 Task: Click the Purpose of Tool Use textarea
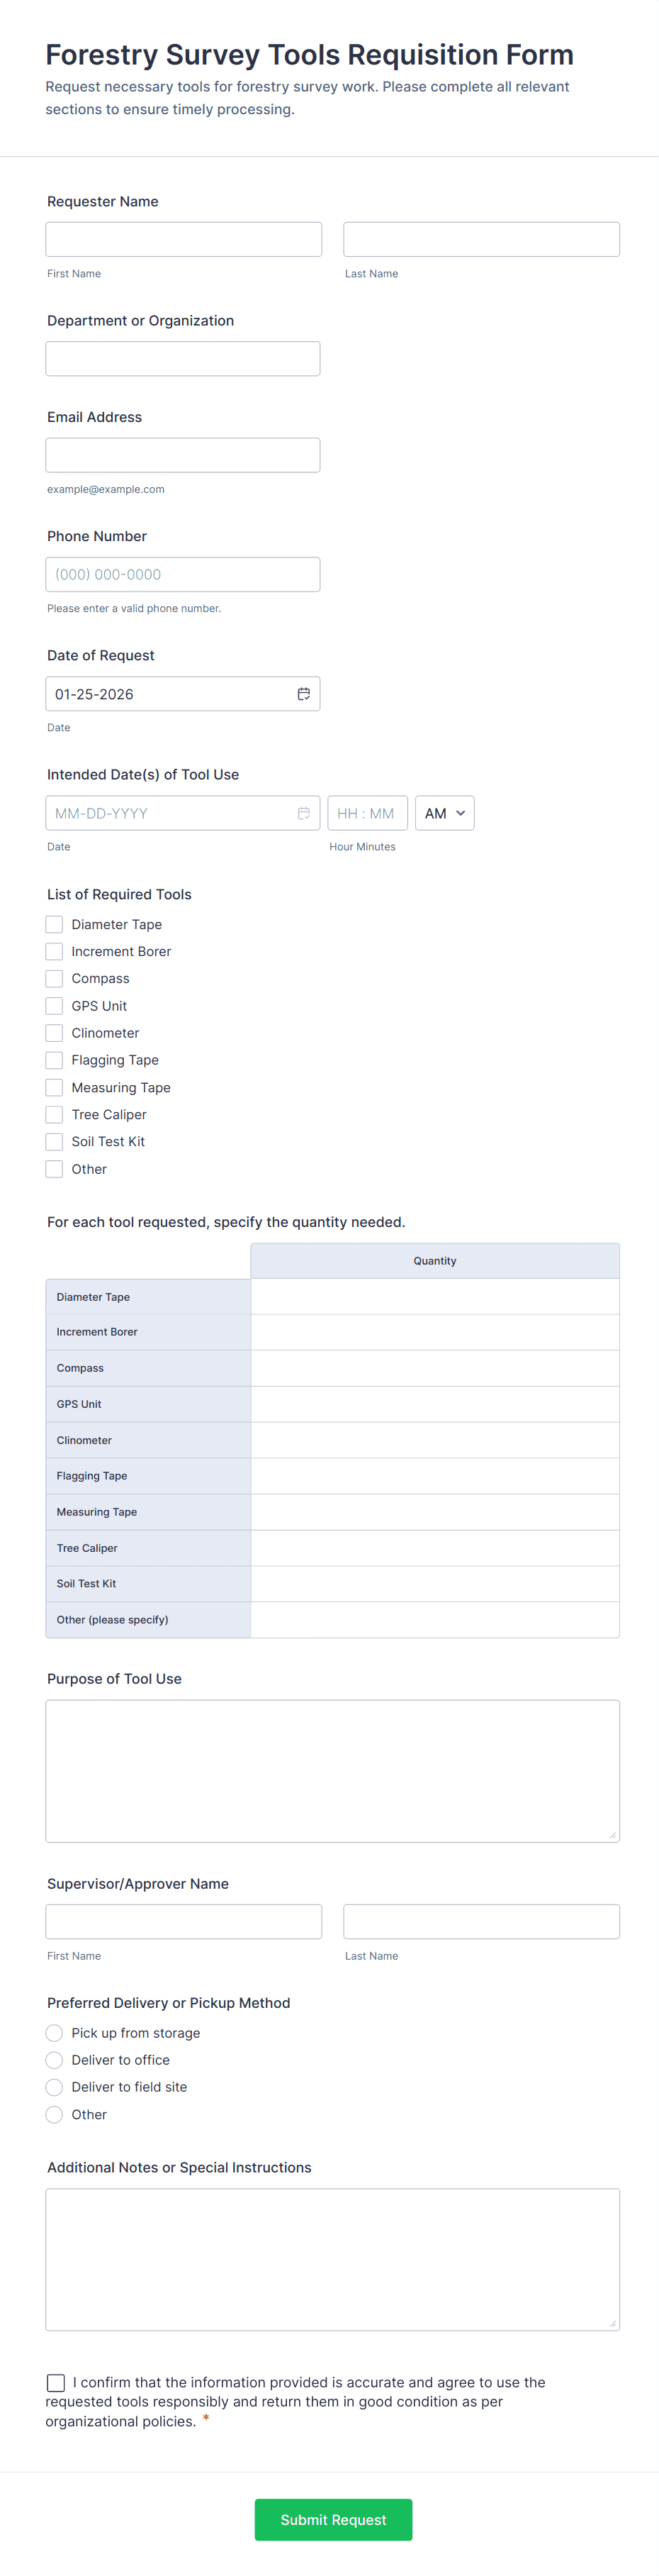tap(332, 1771)
